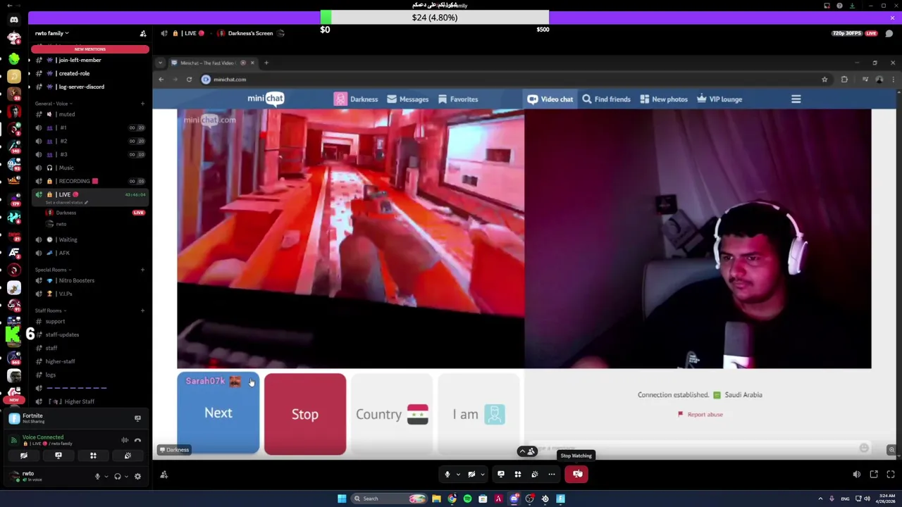902x507 pixels.
Task: Join the RECORDING voice channel
Action: 89,181
